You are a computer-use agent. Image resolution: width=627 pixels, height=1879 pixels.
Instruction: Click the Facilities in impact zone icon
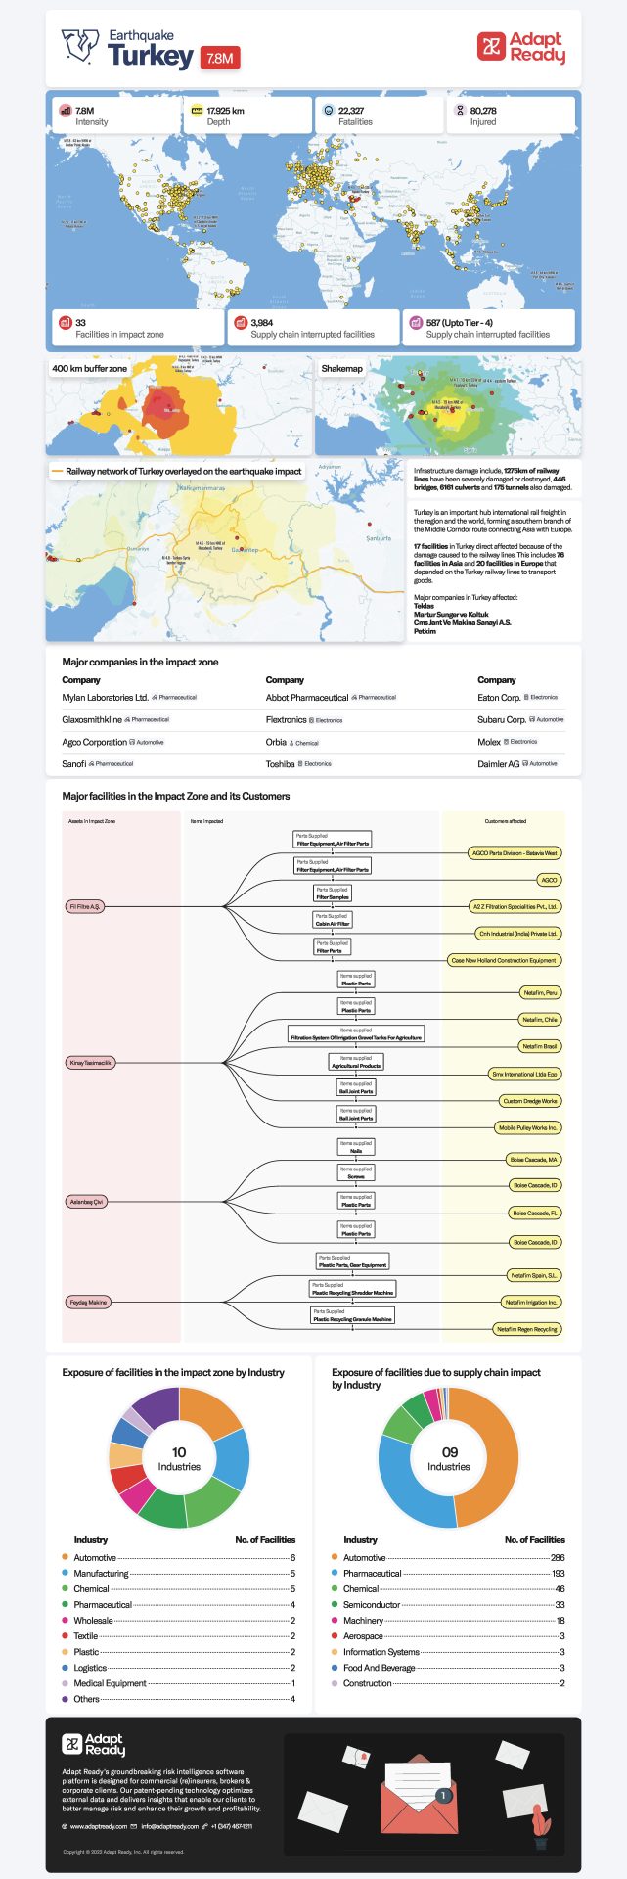[66, 322]
